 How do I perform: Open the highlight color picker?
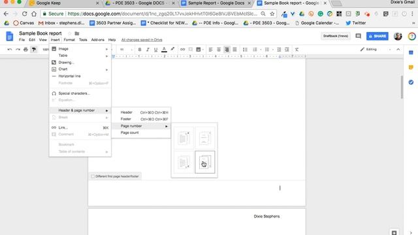point(172,50)
